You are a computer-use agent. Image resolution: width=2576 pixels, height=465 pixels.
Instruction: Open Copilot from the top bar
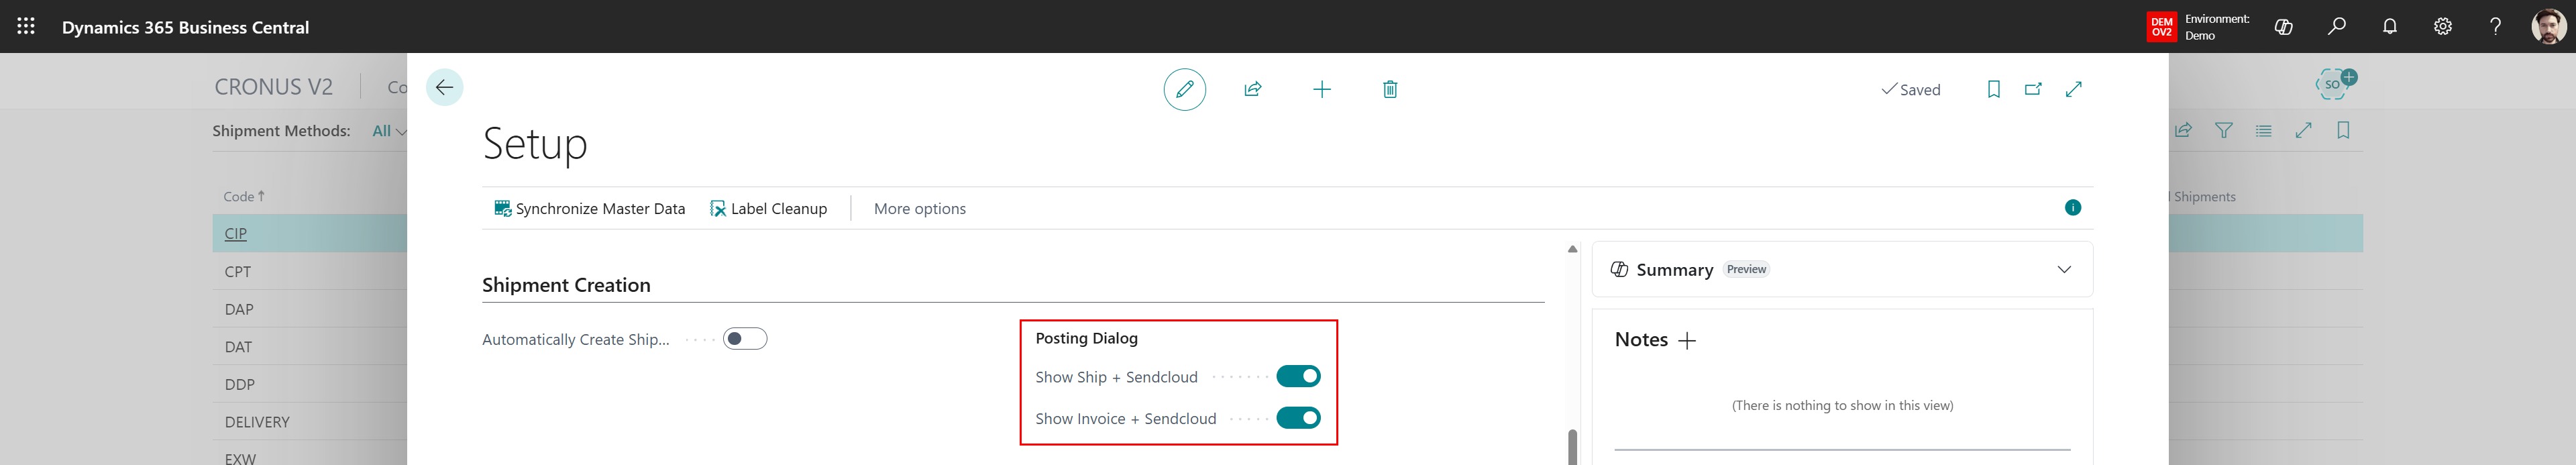pos(2283,27)
